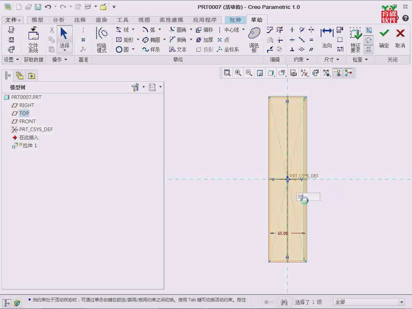This screenshot has height=309, width=412.
Task: Apply the Parallel constraint icon
Action: pyautogui.click(x=311, y=49)
